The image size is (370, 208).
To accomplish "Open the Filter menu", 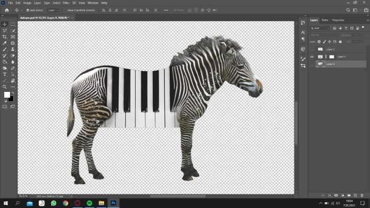I will [x=66, y=3].
